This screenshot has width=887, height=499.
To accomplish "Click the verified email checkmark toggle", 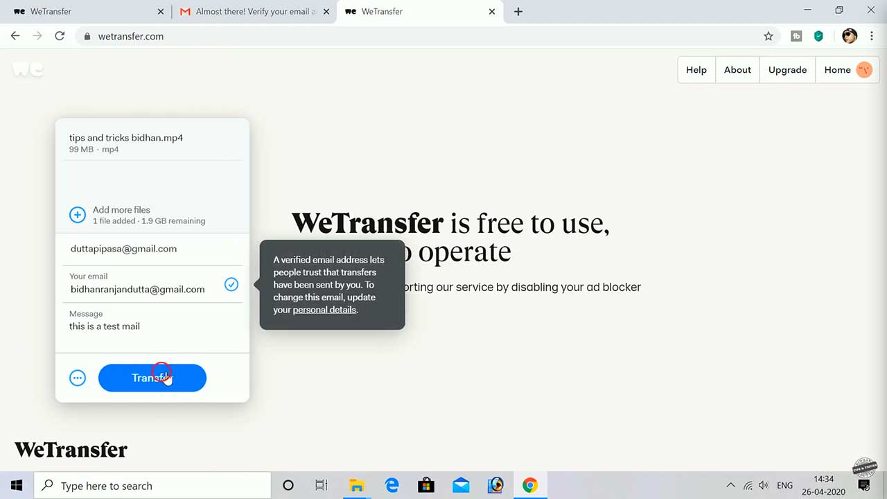I will point(231,284).
